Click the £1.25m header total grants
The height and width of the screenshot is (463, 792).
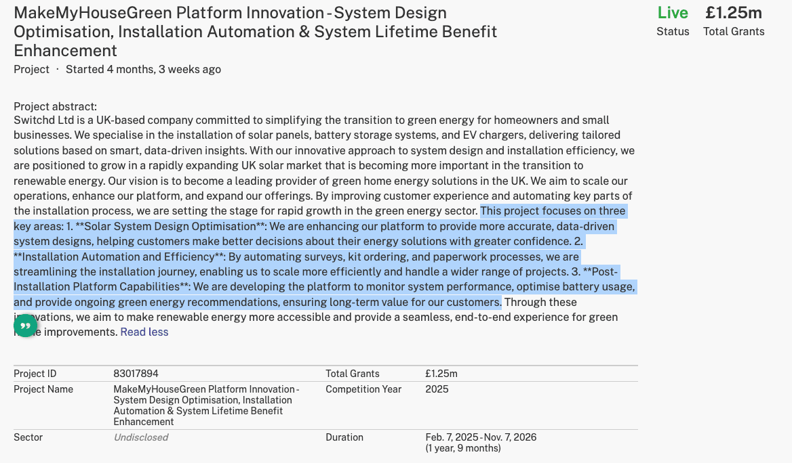coord(734,13)
